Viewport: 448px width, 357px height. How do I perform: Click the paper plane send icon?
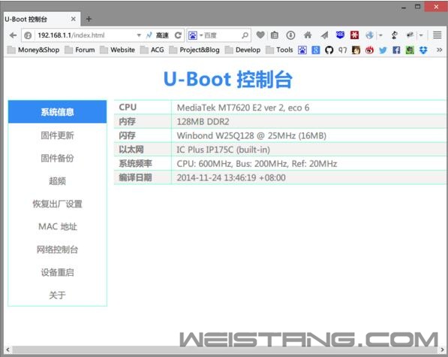[x=324, y=35]
